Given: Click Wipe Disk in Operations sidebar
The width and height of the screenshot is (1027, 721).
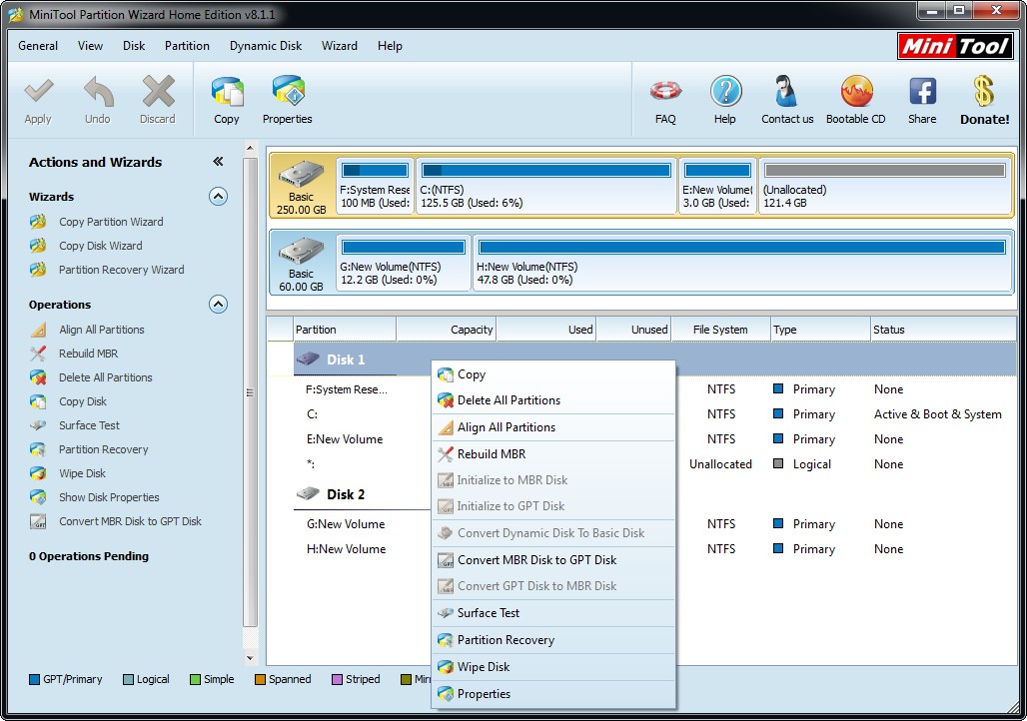Looking at the screenshot, I should point(82,472).
